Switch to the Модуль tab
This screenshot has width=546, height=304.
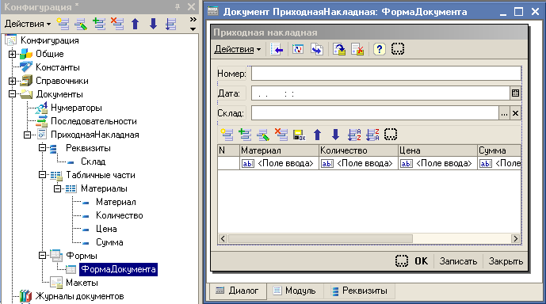295,291
